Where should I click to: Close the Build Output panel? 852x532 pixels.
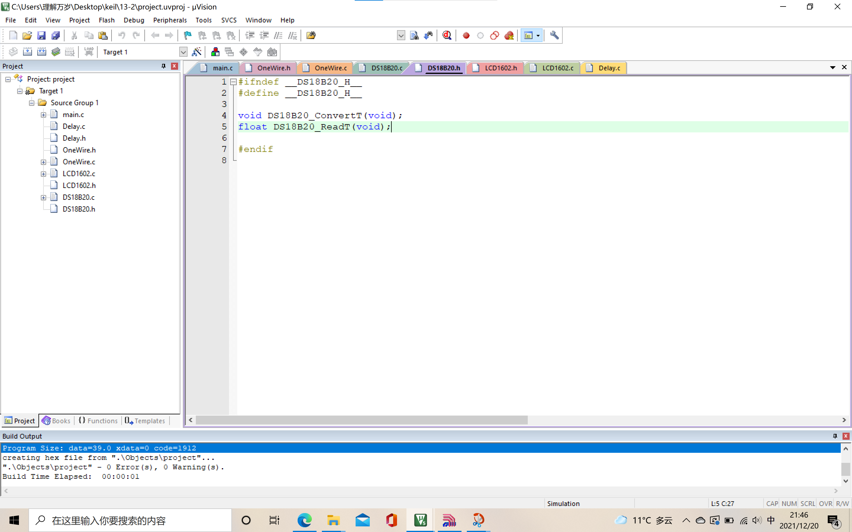pos(846,436)
